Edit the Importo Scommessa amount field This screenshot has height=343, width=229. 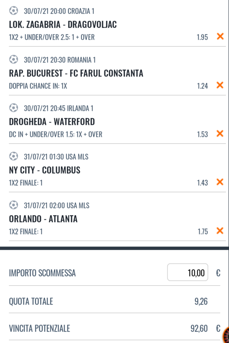pyautogui.click(x=188, y=273)
